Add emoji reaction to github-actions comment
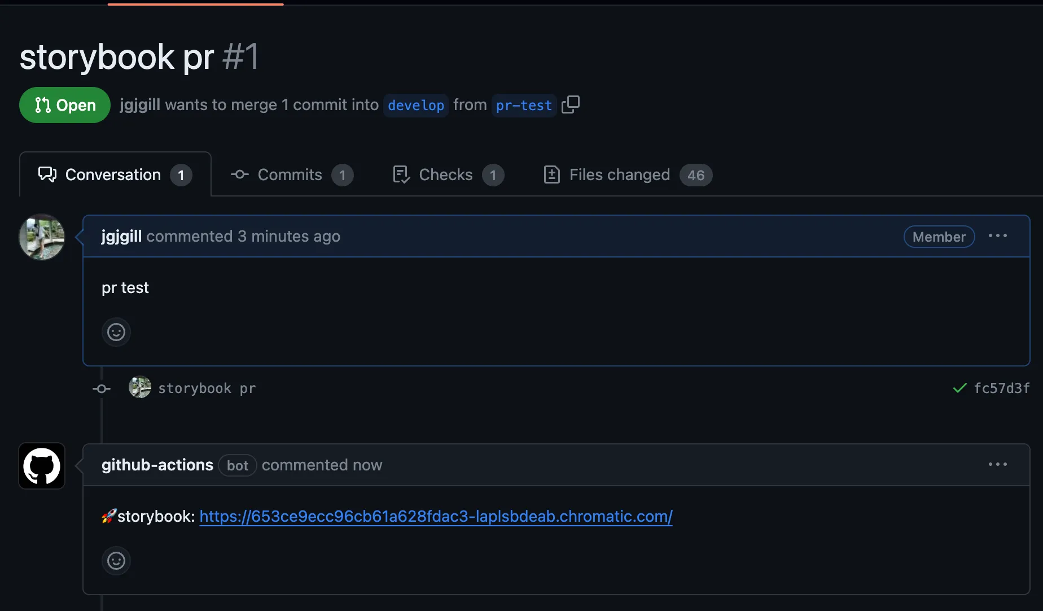 pos(116,561)
